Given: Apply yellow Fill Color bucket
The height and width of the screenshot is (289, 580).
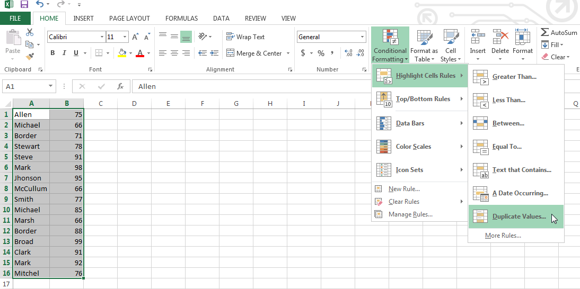Looking at the screenshot, I should [x=122, y=53].
